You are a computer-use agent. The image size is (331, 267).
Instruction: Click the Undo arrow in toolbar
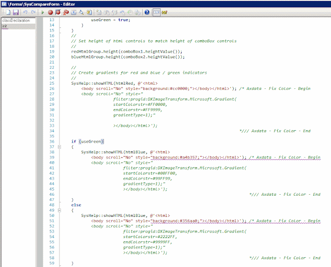25,12
